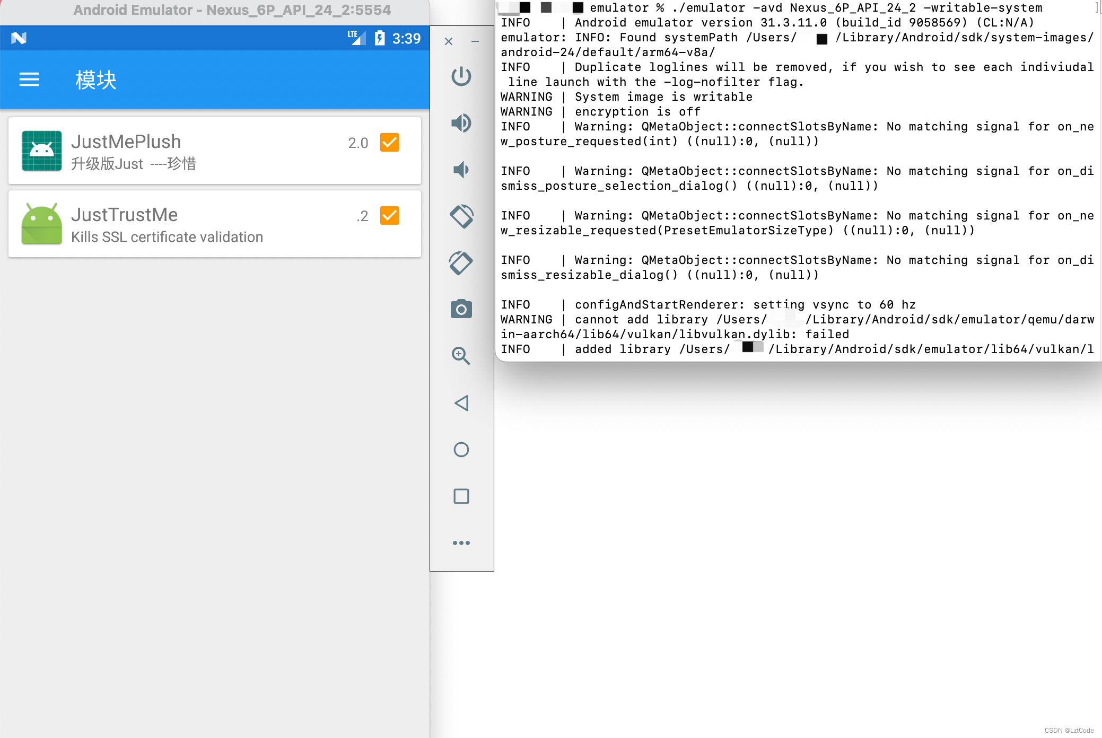
Task: Click the 模块 toolbar title
Action: [96, 80]
